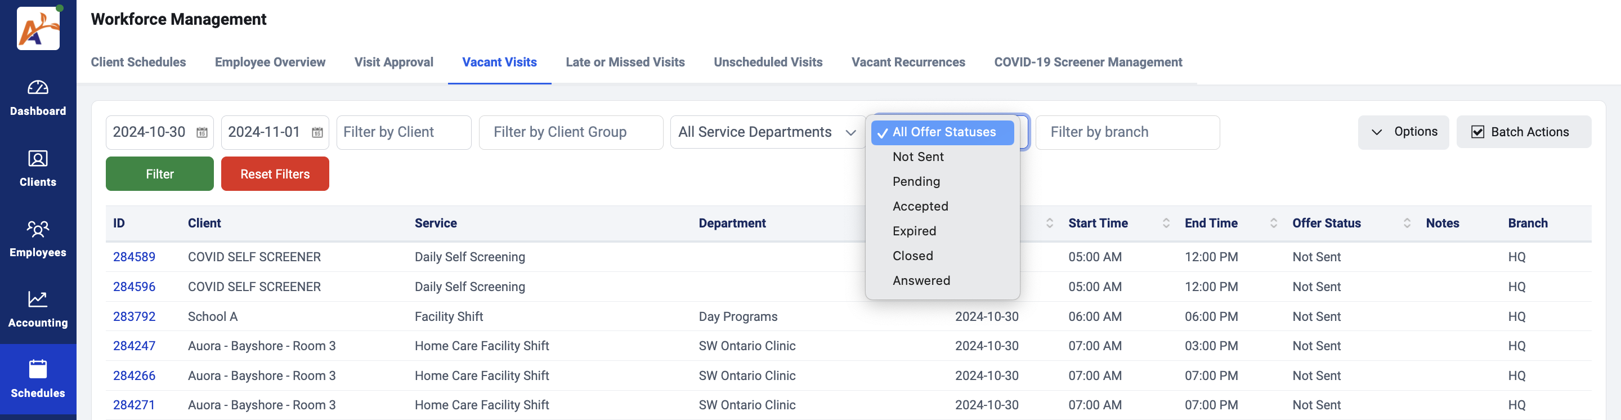Toggle the Batch Actions checkbox
The image size is (1621, 420).
[x=1477, y=132]
